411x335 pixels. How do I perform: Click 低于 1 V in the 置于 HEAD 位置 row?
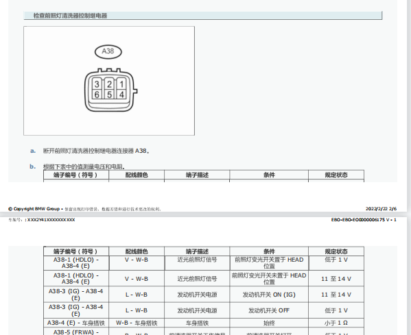point(336,263)
